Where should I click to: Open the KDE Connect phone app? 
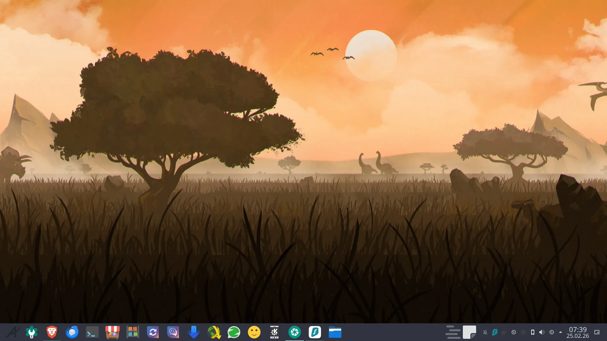coord(274,332)
